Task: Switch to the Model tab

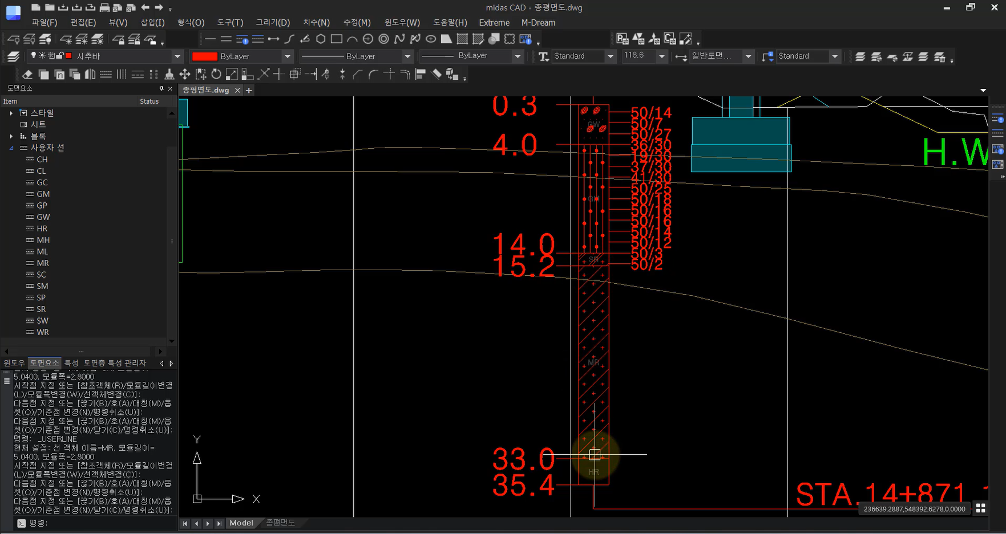Action: [x=241, y=523]
